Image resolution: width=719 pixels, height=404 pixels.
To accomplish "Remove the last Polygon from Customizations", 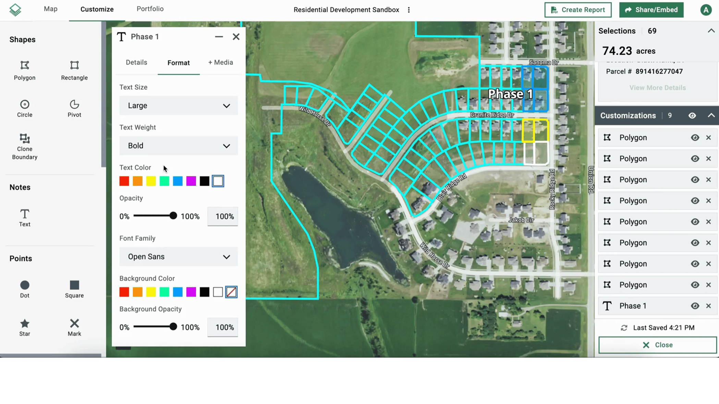I will [709, 285].
